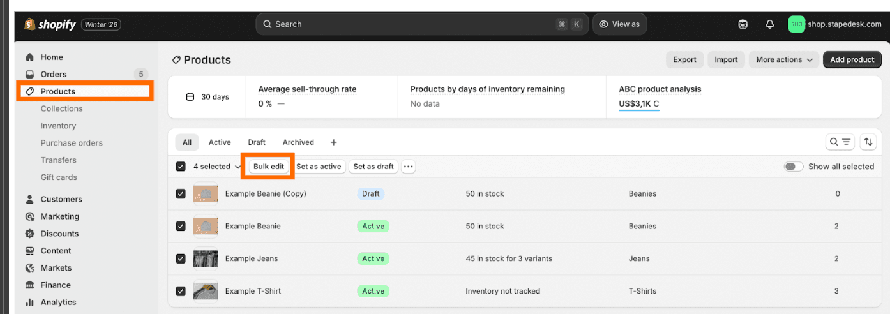Open the Sidekick assistant icon
This screenshot has height=314, width=890.
743,24
